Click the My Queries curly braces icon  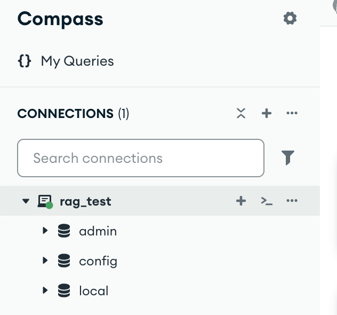(x=25, y=61)
